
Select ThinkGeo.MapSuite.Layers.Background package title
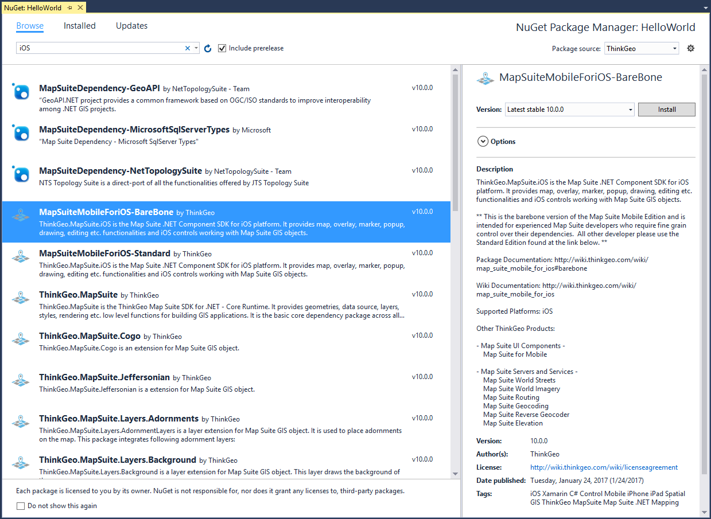coord(118,460)
